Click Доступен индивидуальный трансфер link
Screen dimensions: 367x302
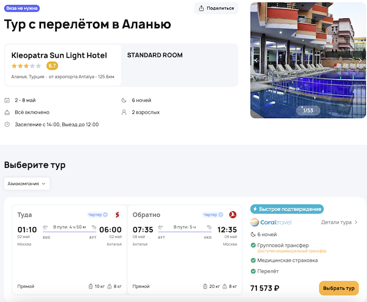click(x=292, y=251)
